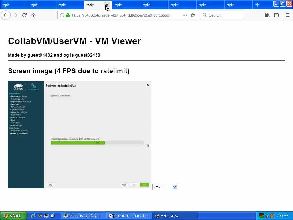293x220 pixels.
Task: Click the "Installation Overview" step
Action: point(19,131)
